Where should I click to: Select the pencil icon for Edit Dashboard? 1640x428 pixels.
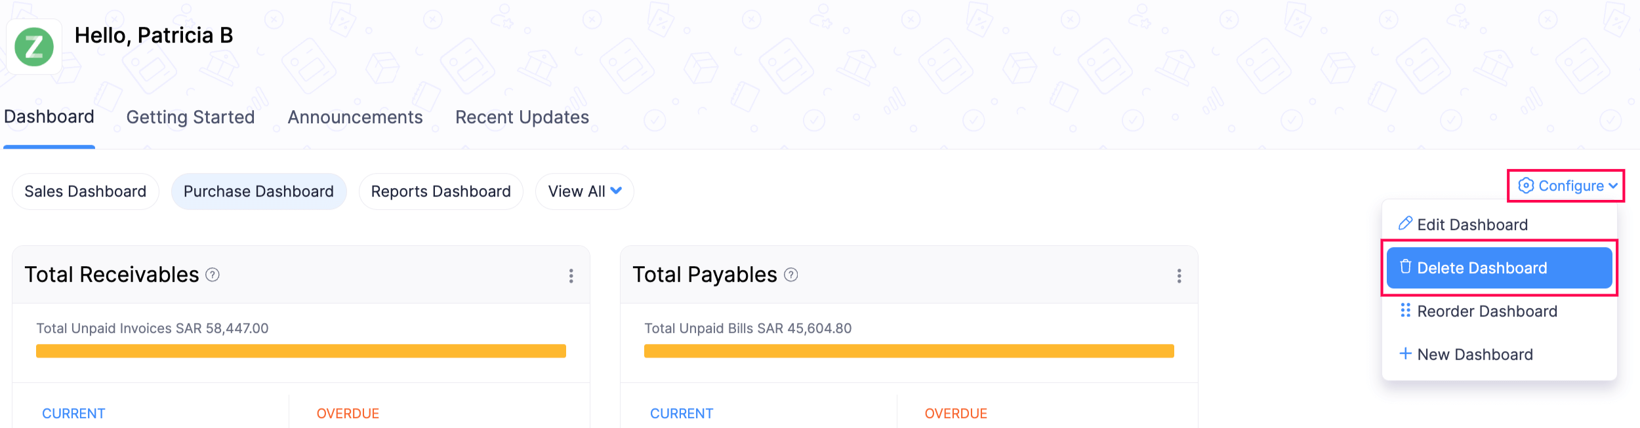pyautogui.click(x=1406, y=224)
